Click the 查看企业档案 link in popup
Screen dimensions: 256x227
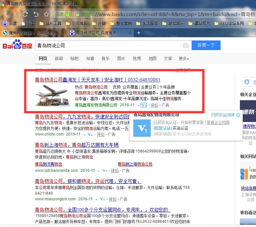click(x=218, y=122)
